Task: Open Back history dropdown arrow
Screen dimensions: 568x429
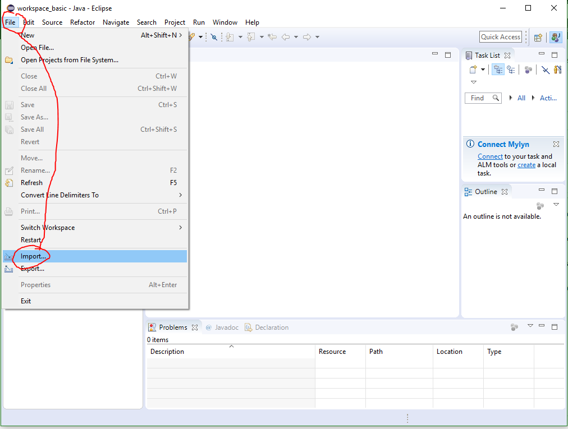Action: click(296, 37)
